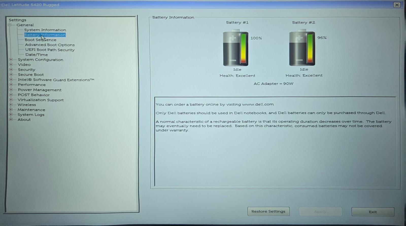Select System Configuration label

coord(41,60)
